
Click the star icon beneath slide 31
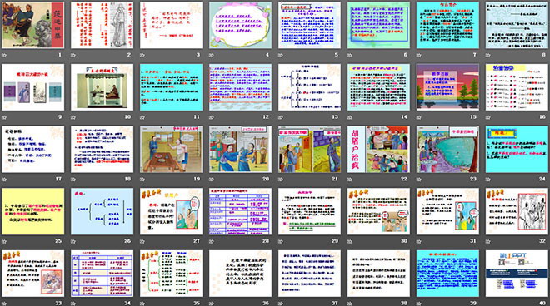click(419, 241)
